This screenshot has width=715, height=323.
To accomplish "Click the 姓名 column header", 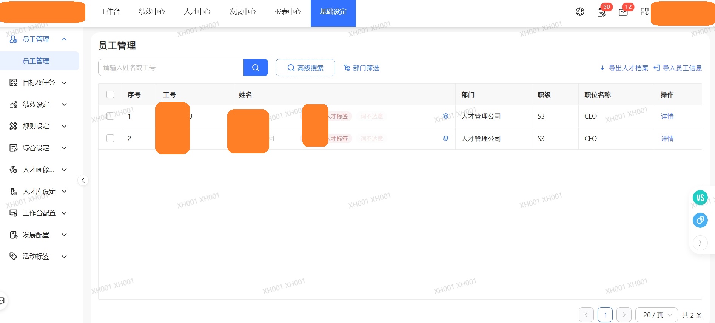I will pos(245,95).
